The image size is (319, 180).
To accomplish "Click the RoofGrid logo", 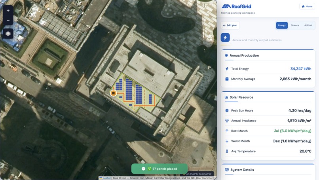I will point(236,6).
